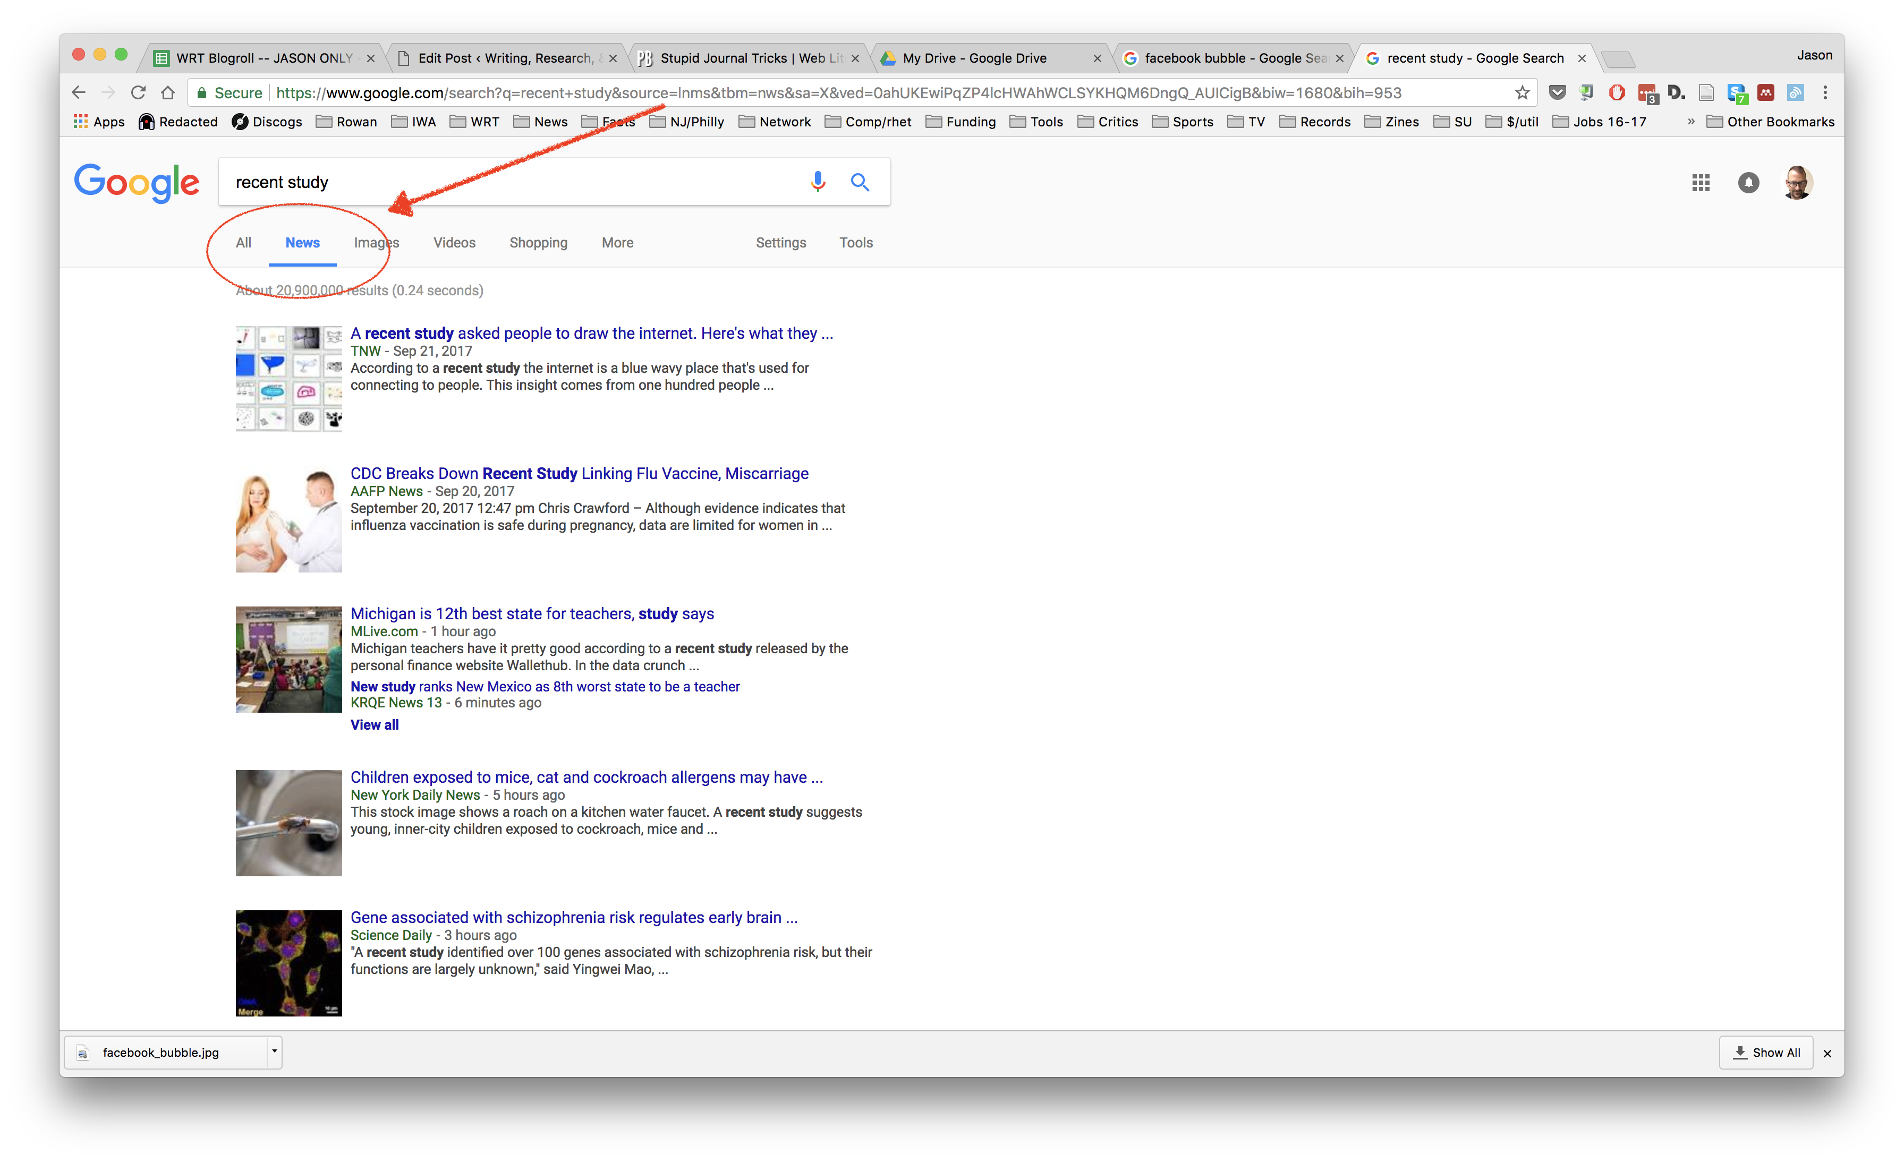The width and height of the screenshot is (1904, 1162).
Task: Open the draw the internet study article
Action: pos(591,333)
